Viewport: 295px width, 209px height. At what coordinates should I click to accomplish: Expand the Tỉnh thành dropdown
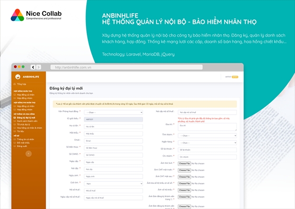click(x=207, y=136)
